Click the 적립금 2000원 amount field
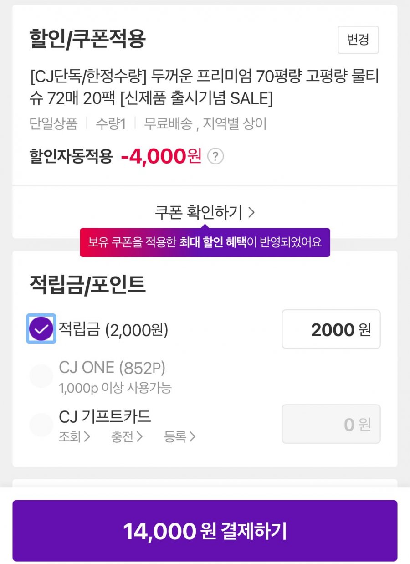Image resolution: width=410 pixels, height=564 pixels. pos(331,329)
